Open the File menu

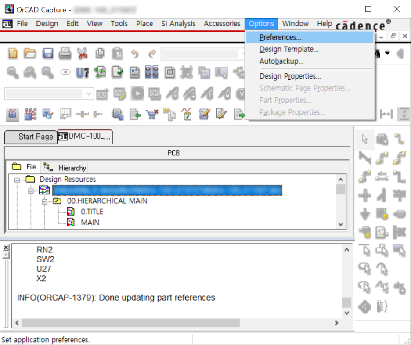(22, 24)
